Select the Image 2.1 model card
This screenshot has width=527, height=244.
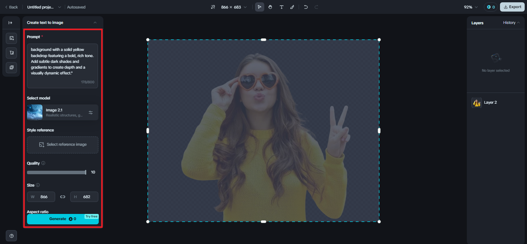point(63,112)
